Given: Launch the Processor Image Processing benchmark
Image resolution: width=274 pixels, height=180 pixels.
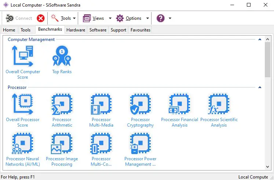Looking at the screenshot, I should coord(62,150).
